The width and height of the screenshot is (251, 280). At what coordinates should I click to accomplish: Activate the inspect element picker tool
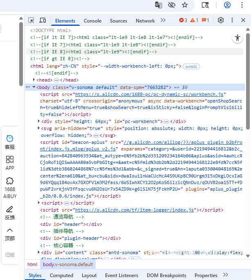[31, 20]
